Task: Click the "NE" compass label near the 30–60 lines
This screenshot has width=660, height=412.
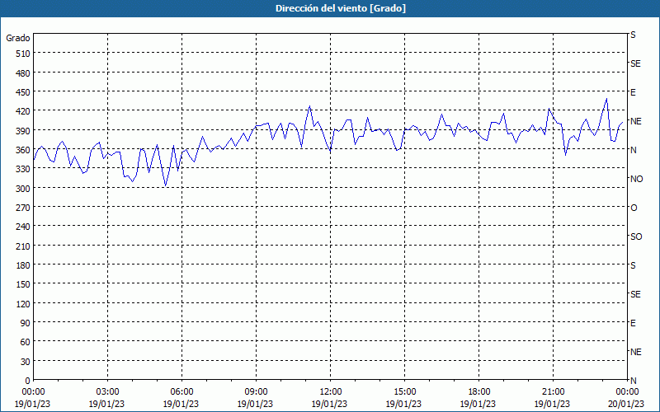Action: pos(635,353)
